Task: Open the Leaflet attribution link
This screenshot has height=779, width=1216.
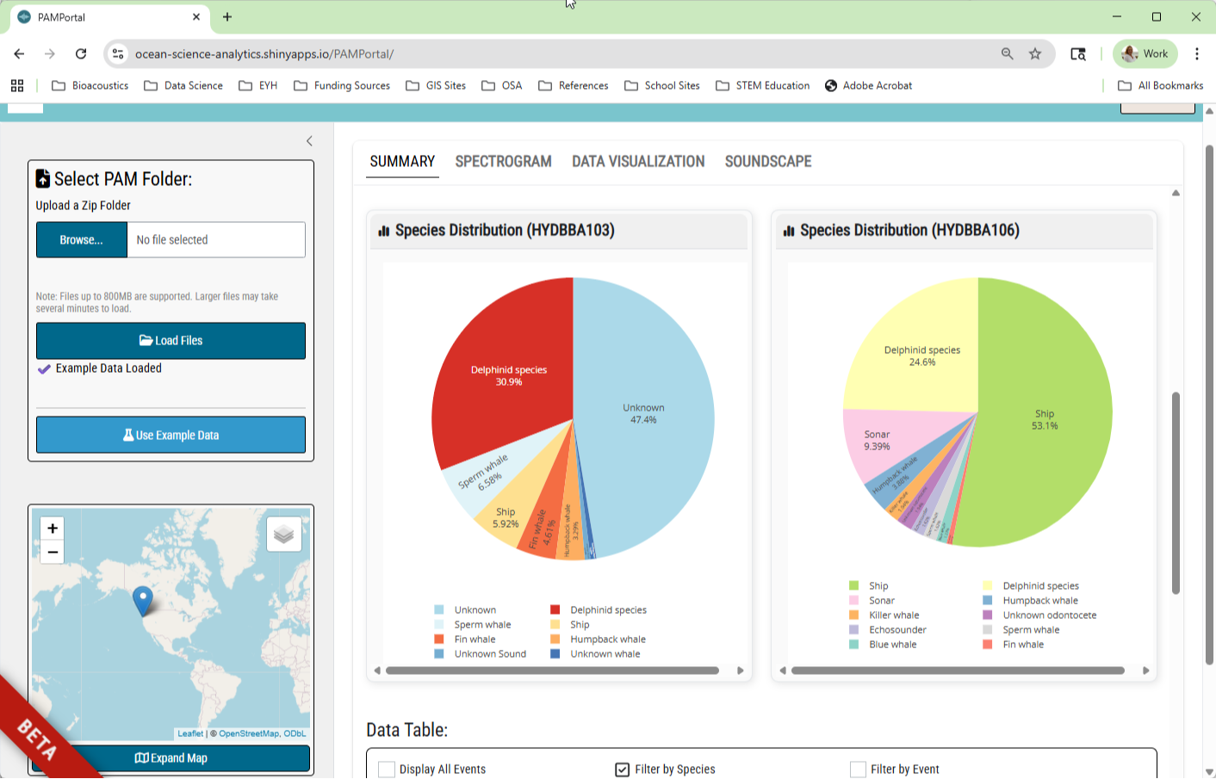Action: coord(190,733)
